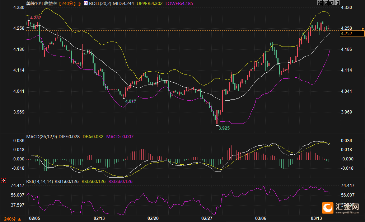Click the 美债10年收益率 chart title
Image resolution: width=365 pixels, height=222 pixels.
(42, 3)
